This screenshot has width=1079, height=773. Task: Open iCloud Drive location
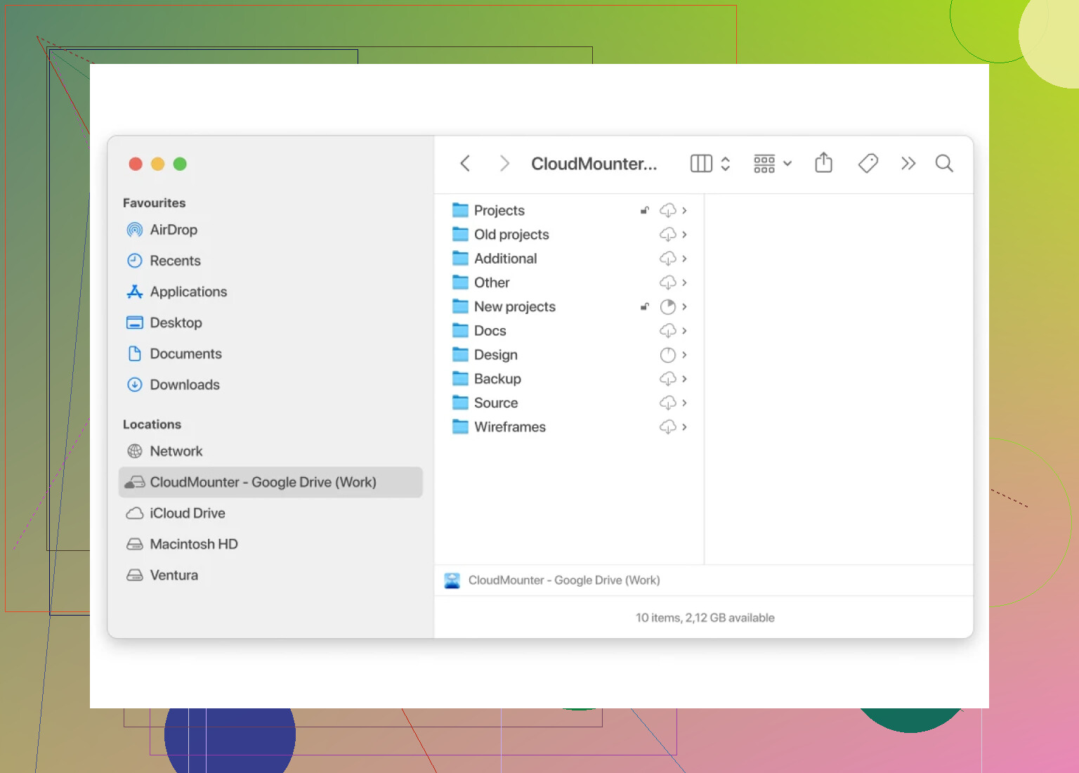pyautogui.click(x=270, y=513)
